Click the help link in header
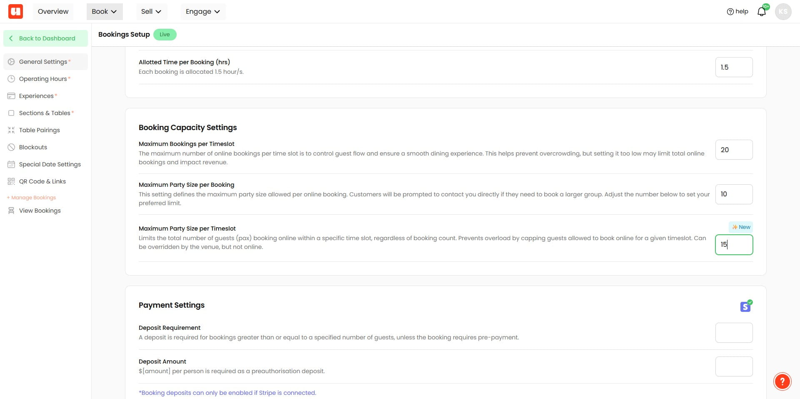800x399 pixels. coord(737,12)
